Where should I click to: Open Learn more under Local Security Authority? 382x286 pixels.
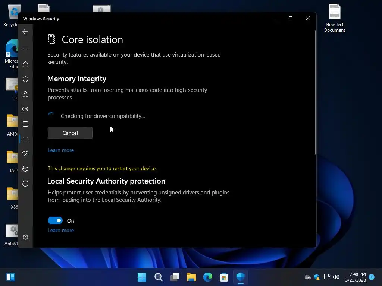pyautogui.click(x=61, y=230)
